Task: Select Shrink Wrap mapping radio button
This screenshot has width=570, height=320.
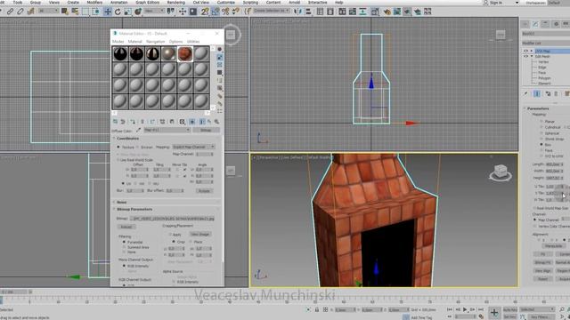Action: click(541, 139)
